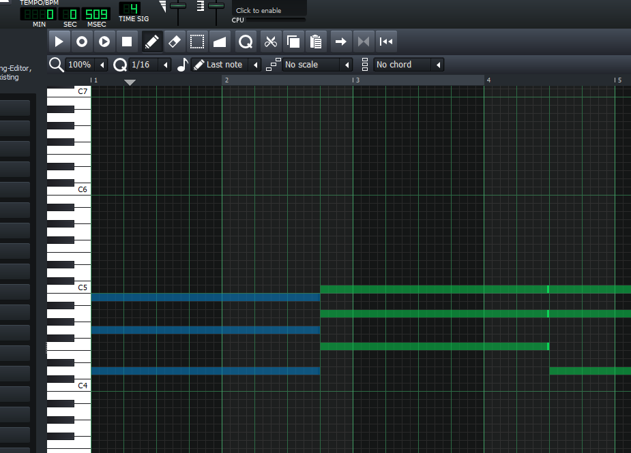
Task: Toggle the Loop points button
Action: tap(364, 42)
